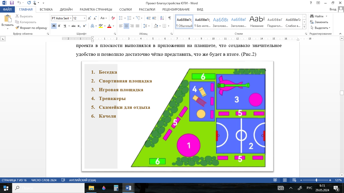Switch to the РЕЦЕНЗИРОВАНИЕ tab

click(176, 9)
